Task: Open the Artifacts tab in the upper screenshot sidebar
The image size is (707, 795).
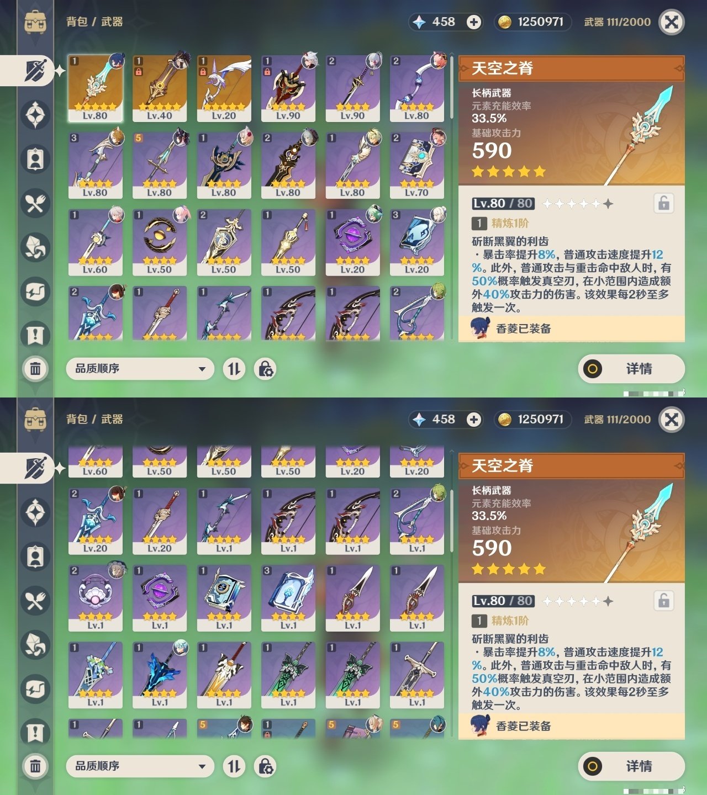Action: click(x=35, y=115)
